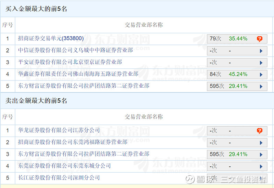Expand the 79次 35.44% stats box
Image resolution: width=274 pixels, height=188 pixels.
tap(237, 39)
